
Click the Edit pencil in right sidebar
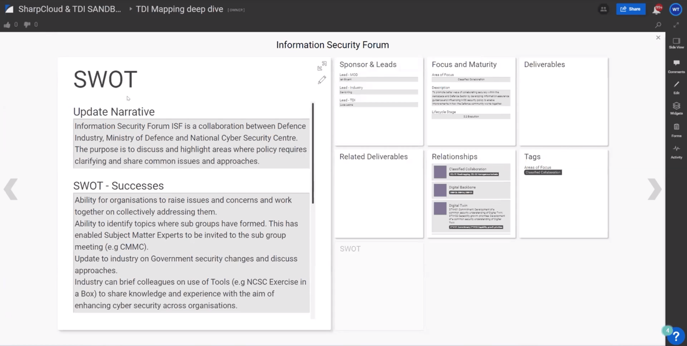(x=676, y=87)
